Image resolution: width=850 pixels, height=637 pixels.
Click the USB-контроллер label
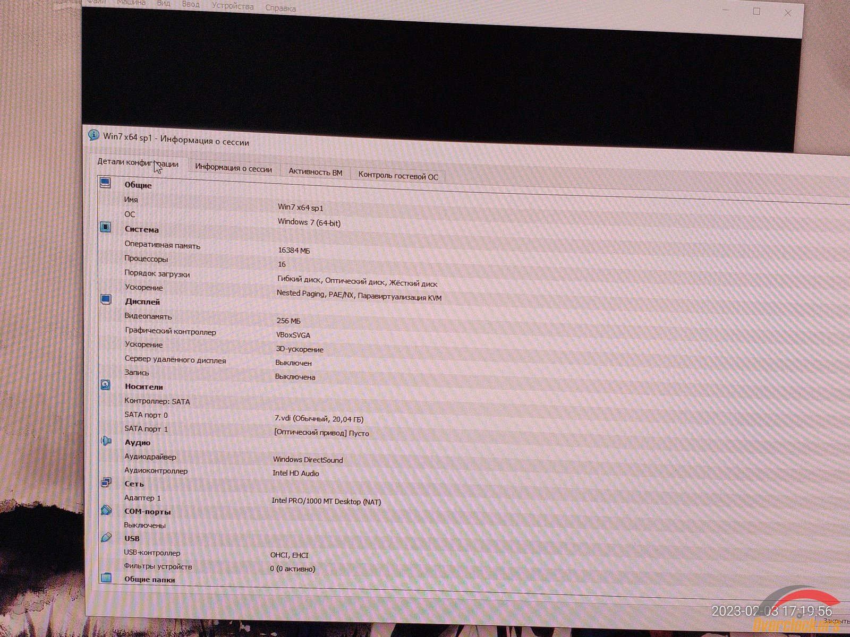point(152,553)
